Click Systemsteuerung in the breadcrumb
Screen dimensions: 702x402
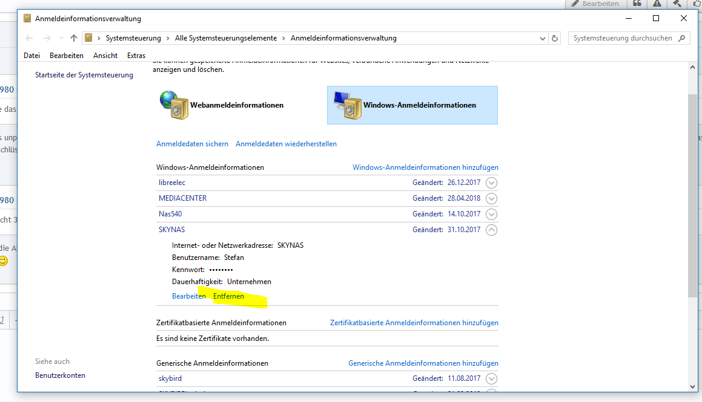[x=133, y=39]
